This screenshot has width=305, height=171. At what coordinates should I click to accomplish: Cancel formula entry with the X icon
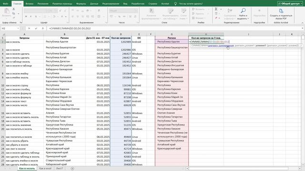29,28
